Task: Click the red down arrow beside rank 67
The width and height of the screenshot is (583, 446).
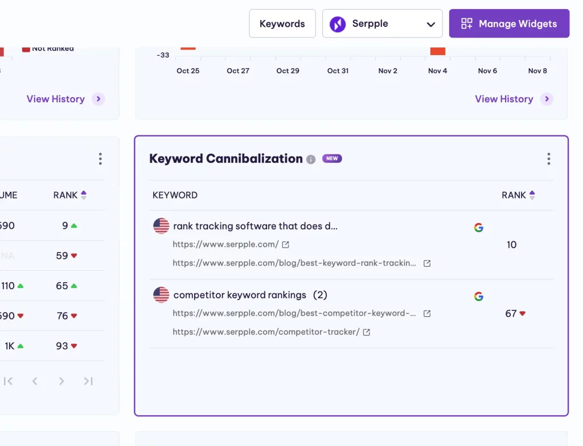Action: click(523, 313)
